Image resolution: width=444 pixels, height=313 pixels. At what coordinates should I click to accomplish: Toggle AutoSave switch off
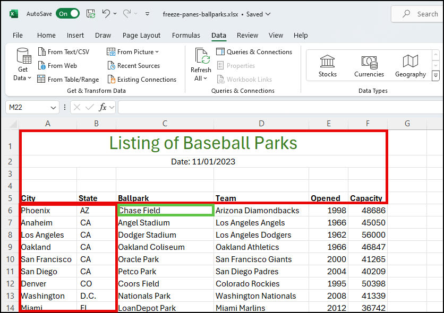68,14
